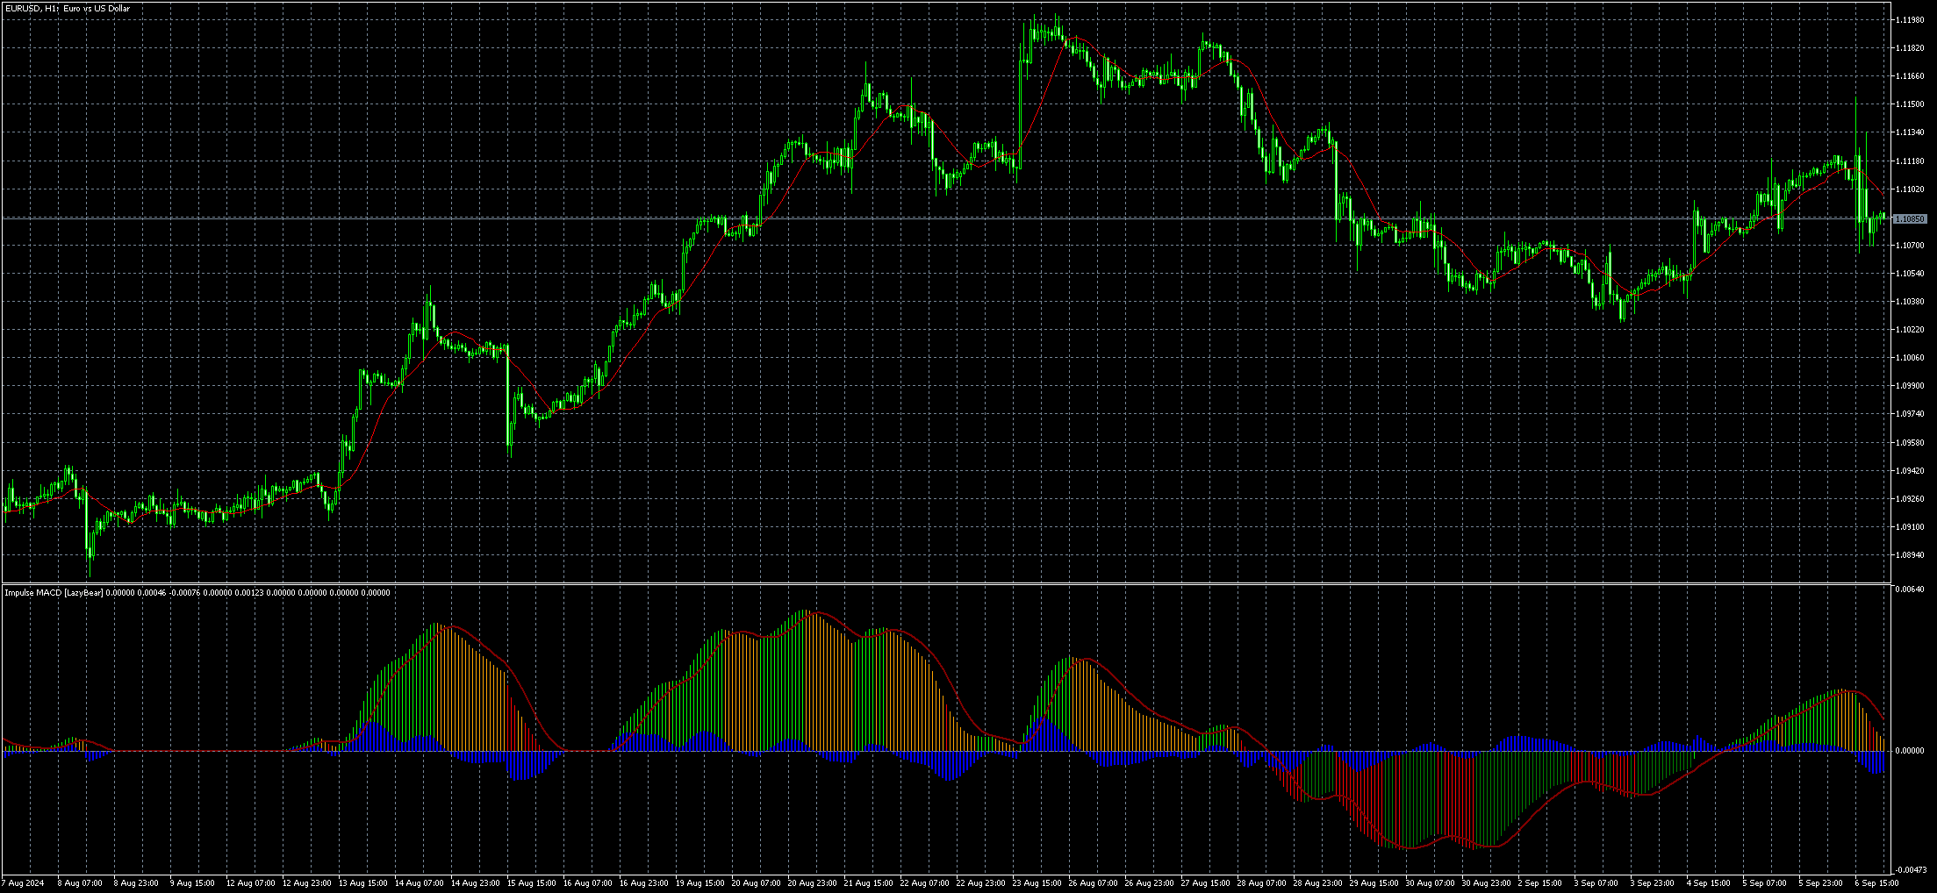Click the 16 Aug 23:00 time label
The image size is (1937, 893).
(x=644, y=883)
